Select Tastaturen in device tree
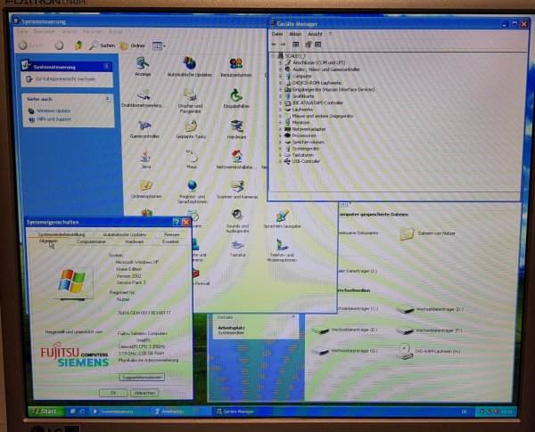535x432 pixels. (x=302, y=155)
